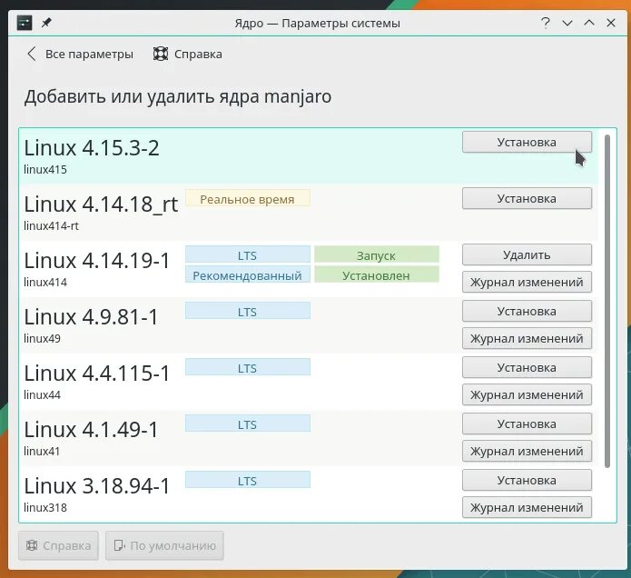Maximize window with the up chevron
The image size is (631, 578).
point(589,23)
